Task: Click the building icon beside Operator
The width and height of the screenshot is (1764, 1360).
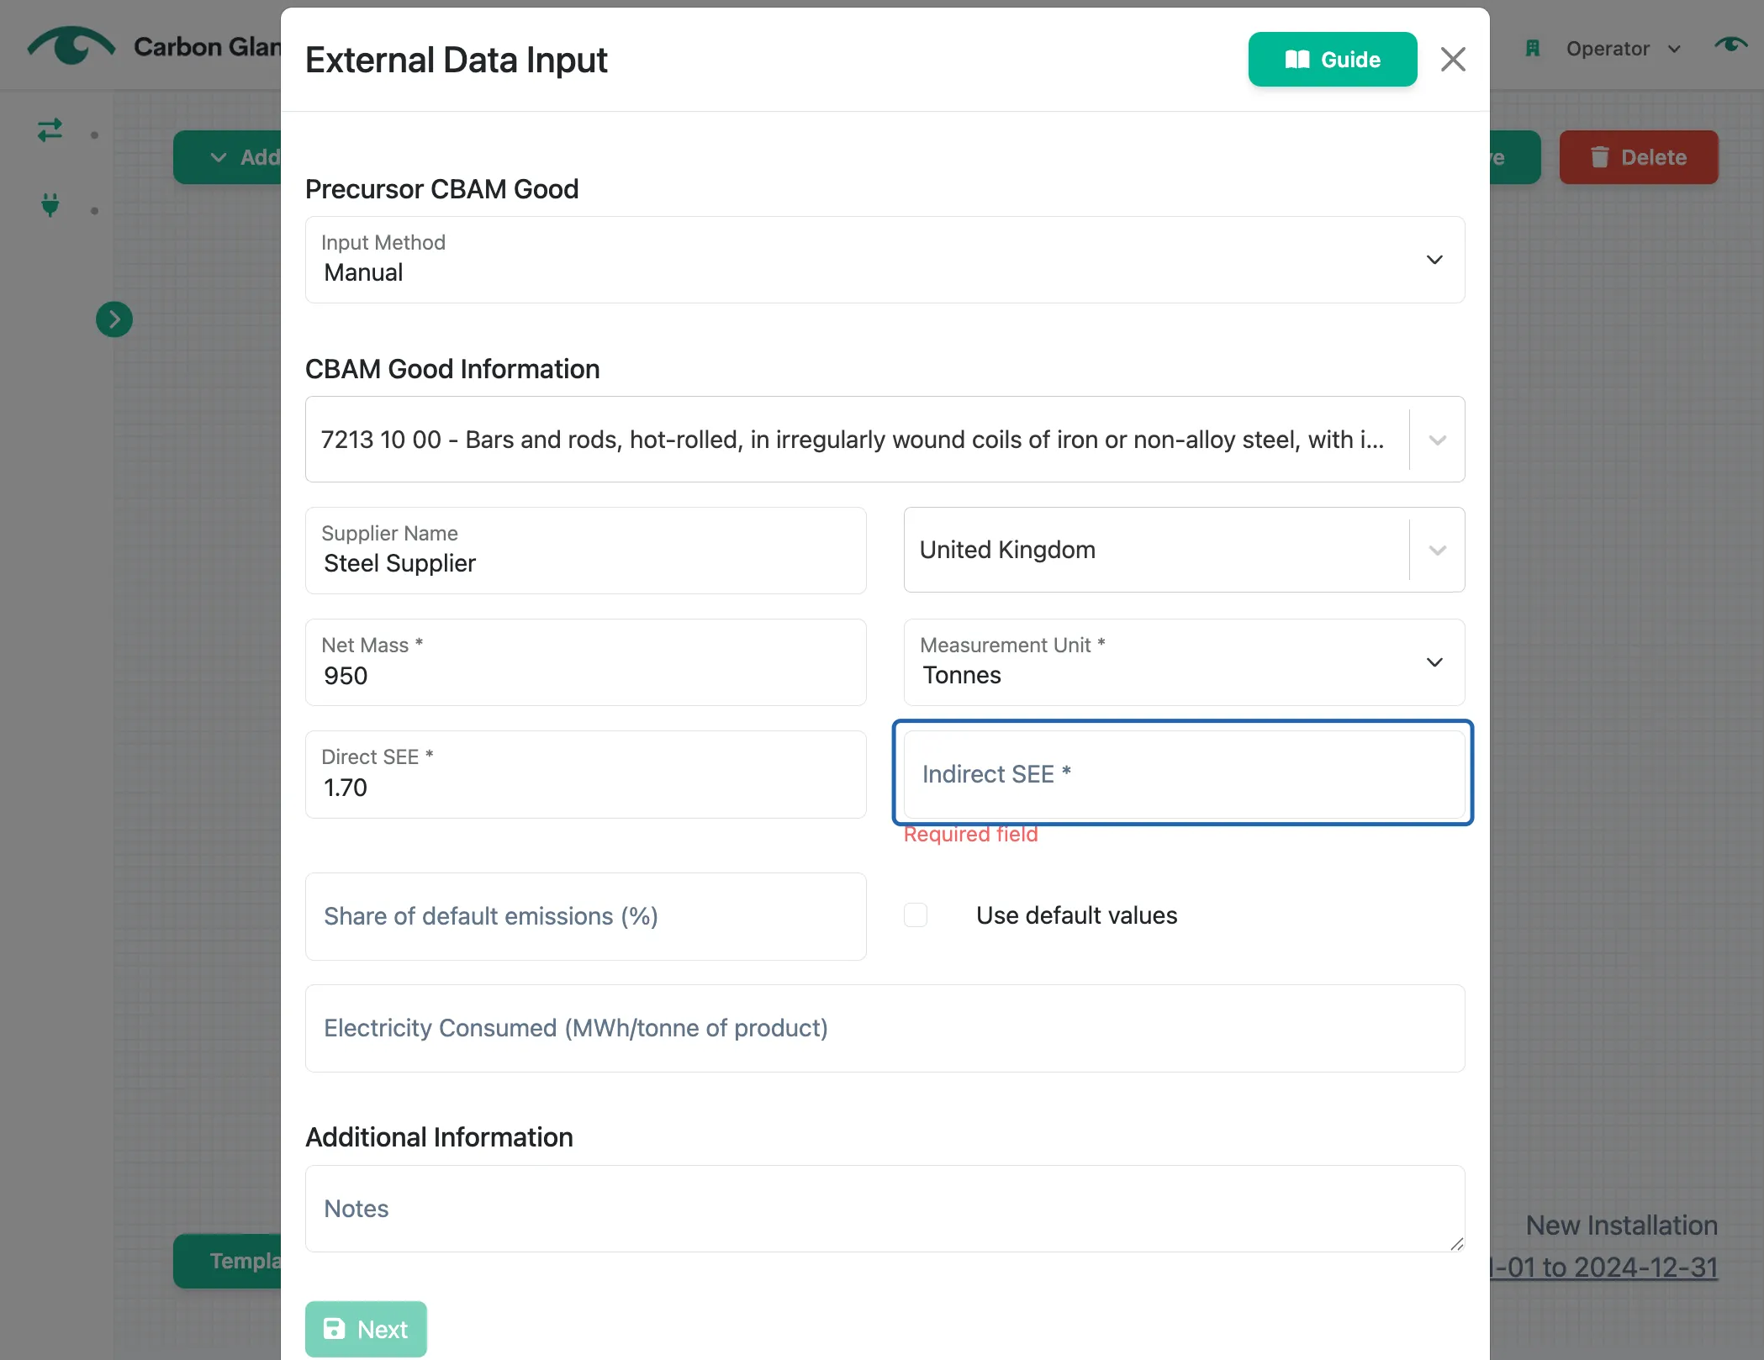Action: point(1533,49)
